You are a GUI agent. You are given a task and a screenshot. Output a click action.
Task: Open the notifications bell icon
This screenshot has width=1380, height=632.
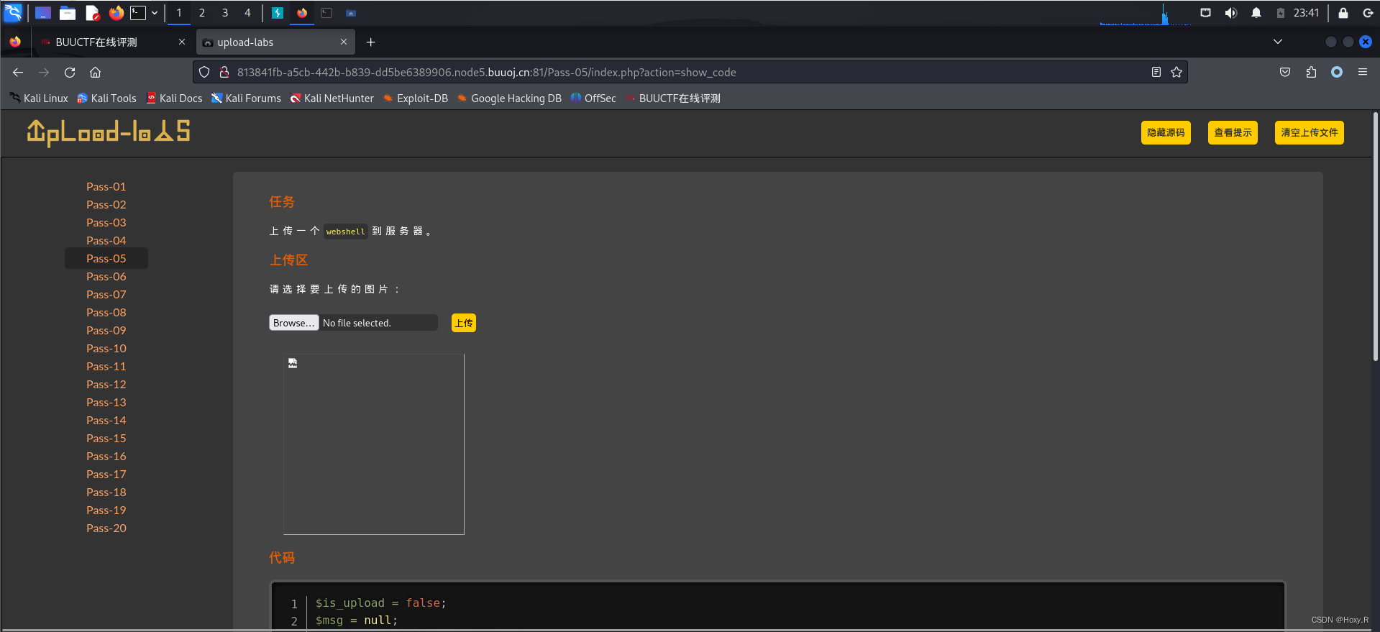click(x=1256, y=13)
